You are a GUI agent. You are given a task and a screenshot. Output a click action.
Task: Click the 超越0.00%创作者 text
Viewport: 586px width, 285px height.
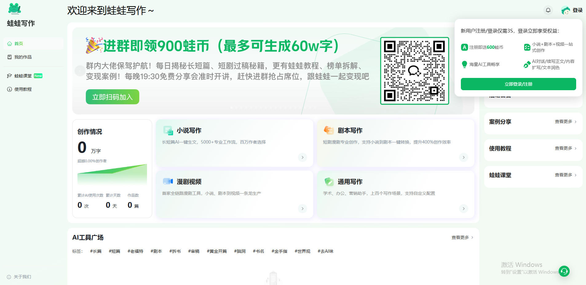[x=92, y=161]
